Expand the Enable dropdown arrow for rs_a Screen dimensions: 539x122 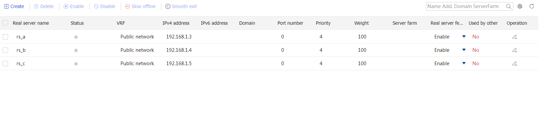[x=464, y=36]
